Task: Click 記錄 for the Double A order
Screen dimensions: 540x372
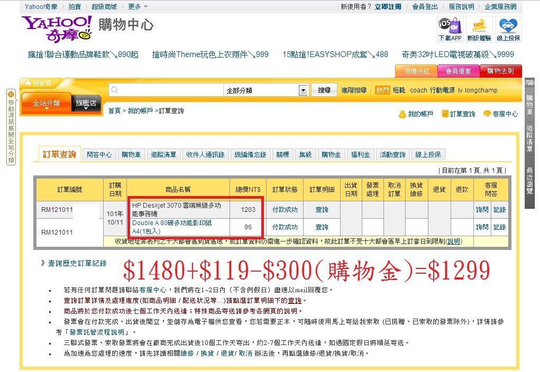Action: tap(499, 227)
